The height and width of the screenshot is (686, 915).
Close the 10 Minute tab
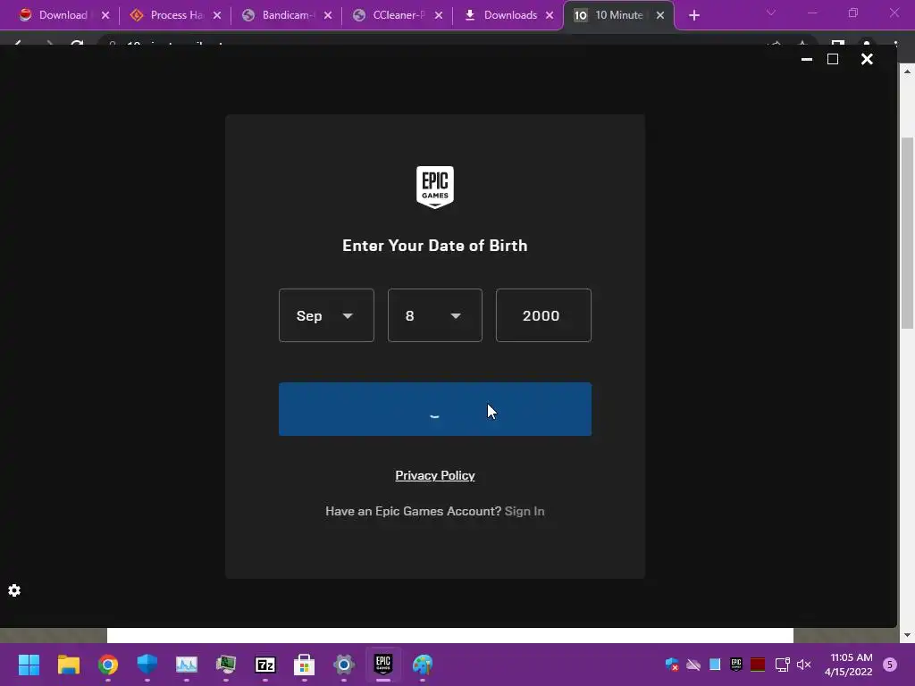(x=660, y=15)
